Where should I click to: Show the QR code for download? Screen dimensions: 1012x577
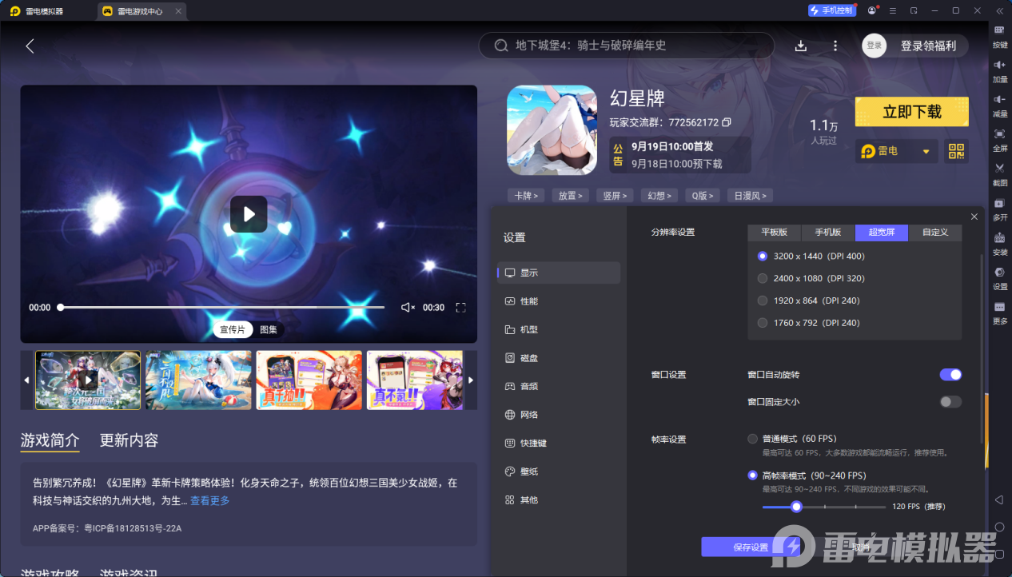[x=956, y=151]
